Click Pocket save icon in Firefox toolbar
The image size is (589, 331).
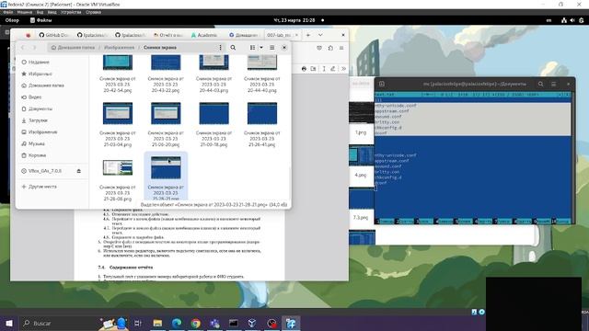[319, 48]
